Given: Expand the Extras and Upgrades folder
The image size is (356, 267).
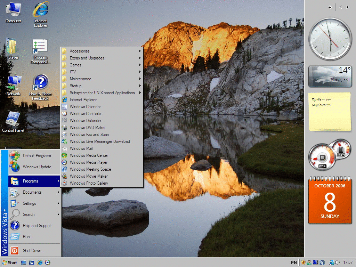Looking at the screenshot, I should (102, 58).
